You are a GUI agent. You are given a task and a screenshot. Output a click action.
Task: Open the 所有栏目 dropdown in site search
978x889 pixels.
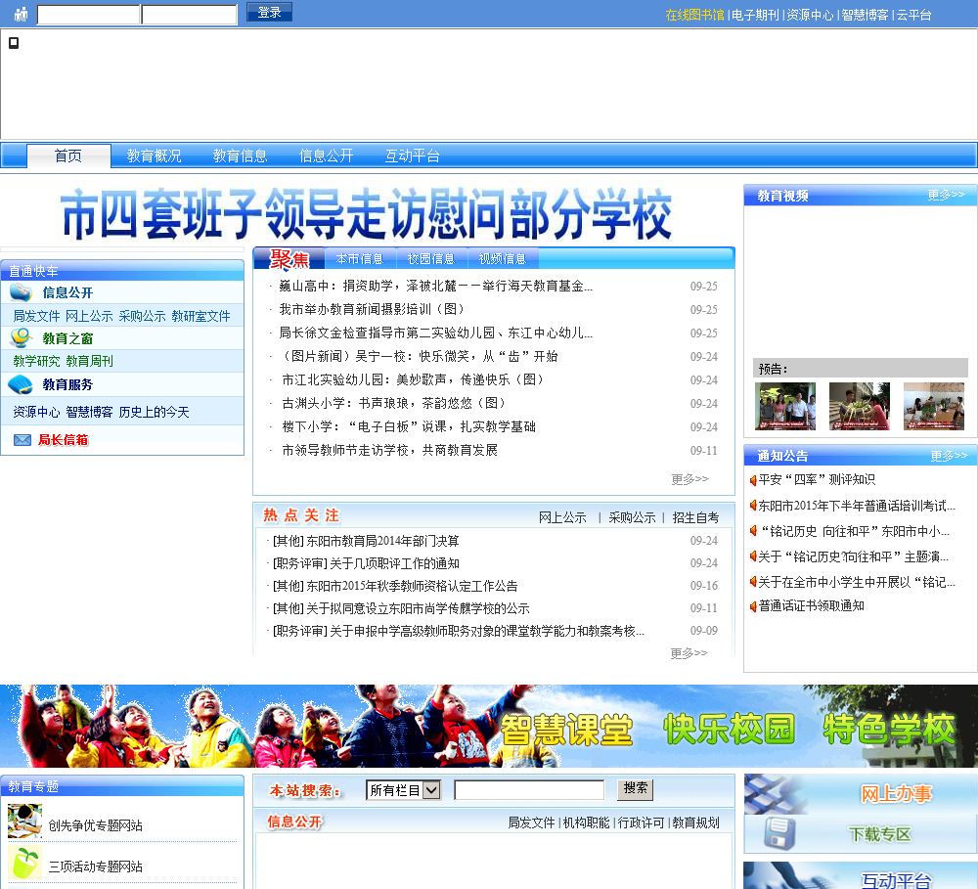tap(404, 790)
